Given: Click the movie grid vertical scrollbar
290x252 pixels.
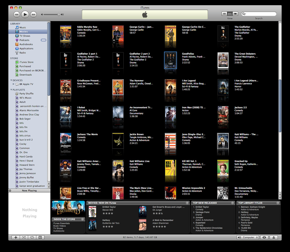Looking at the screenshot, I should coord(280,105).
